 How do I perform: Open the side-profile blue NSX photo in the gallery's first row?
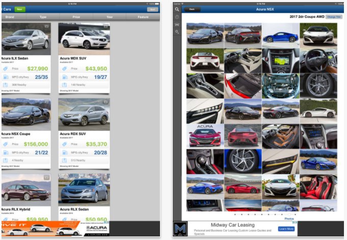pyautogui.click(x=280, y=36)
